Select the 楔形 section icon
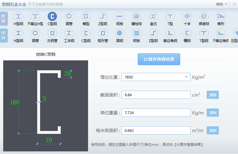The width and height of the screenshot is (238, 154). point(221,16)
